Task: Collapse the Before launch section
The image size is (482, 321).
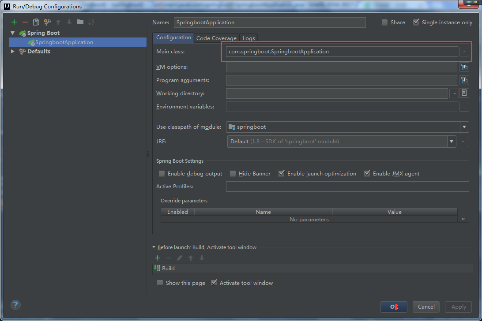Action: [154, 247]
